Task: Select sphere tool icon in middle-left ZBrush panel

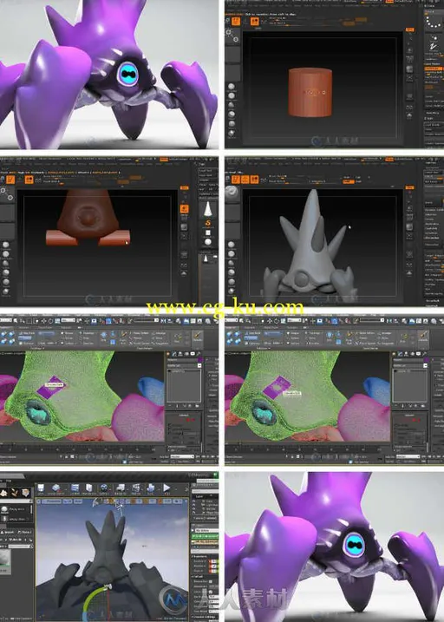Action: point(208,241)
